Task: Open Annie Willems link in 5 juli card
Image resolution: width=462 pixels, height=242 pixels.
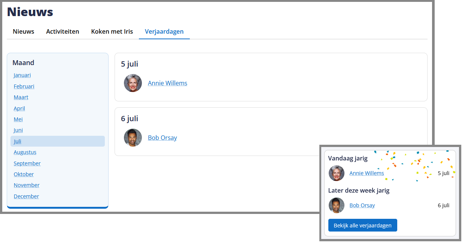Action: [x=167, y=83]
